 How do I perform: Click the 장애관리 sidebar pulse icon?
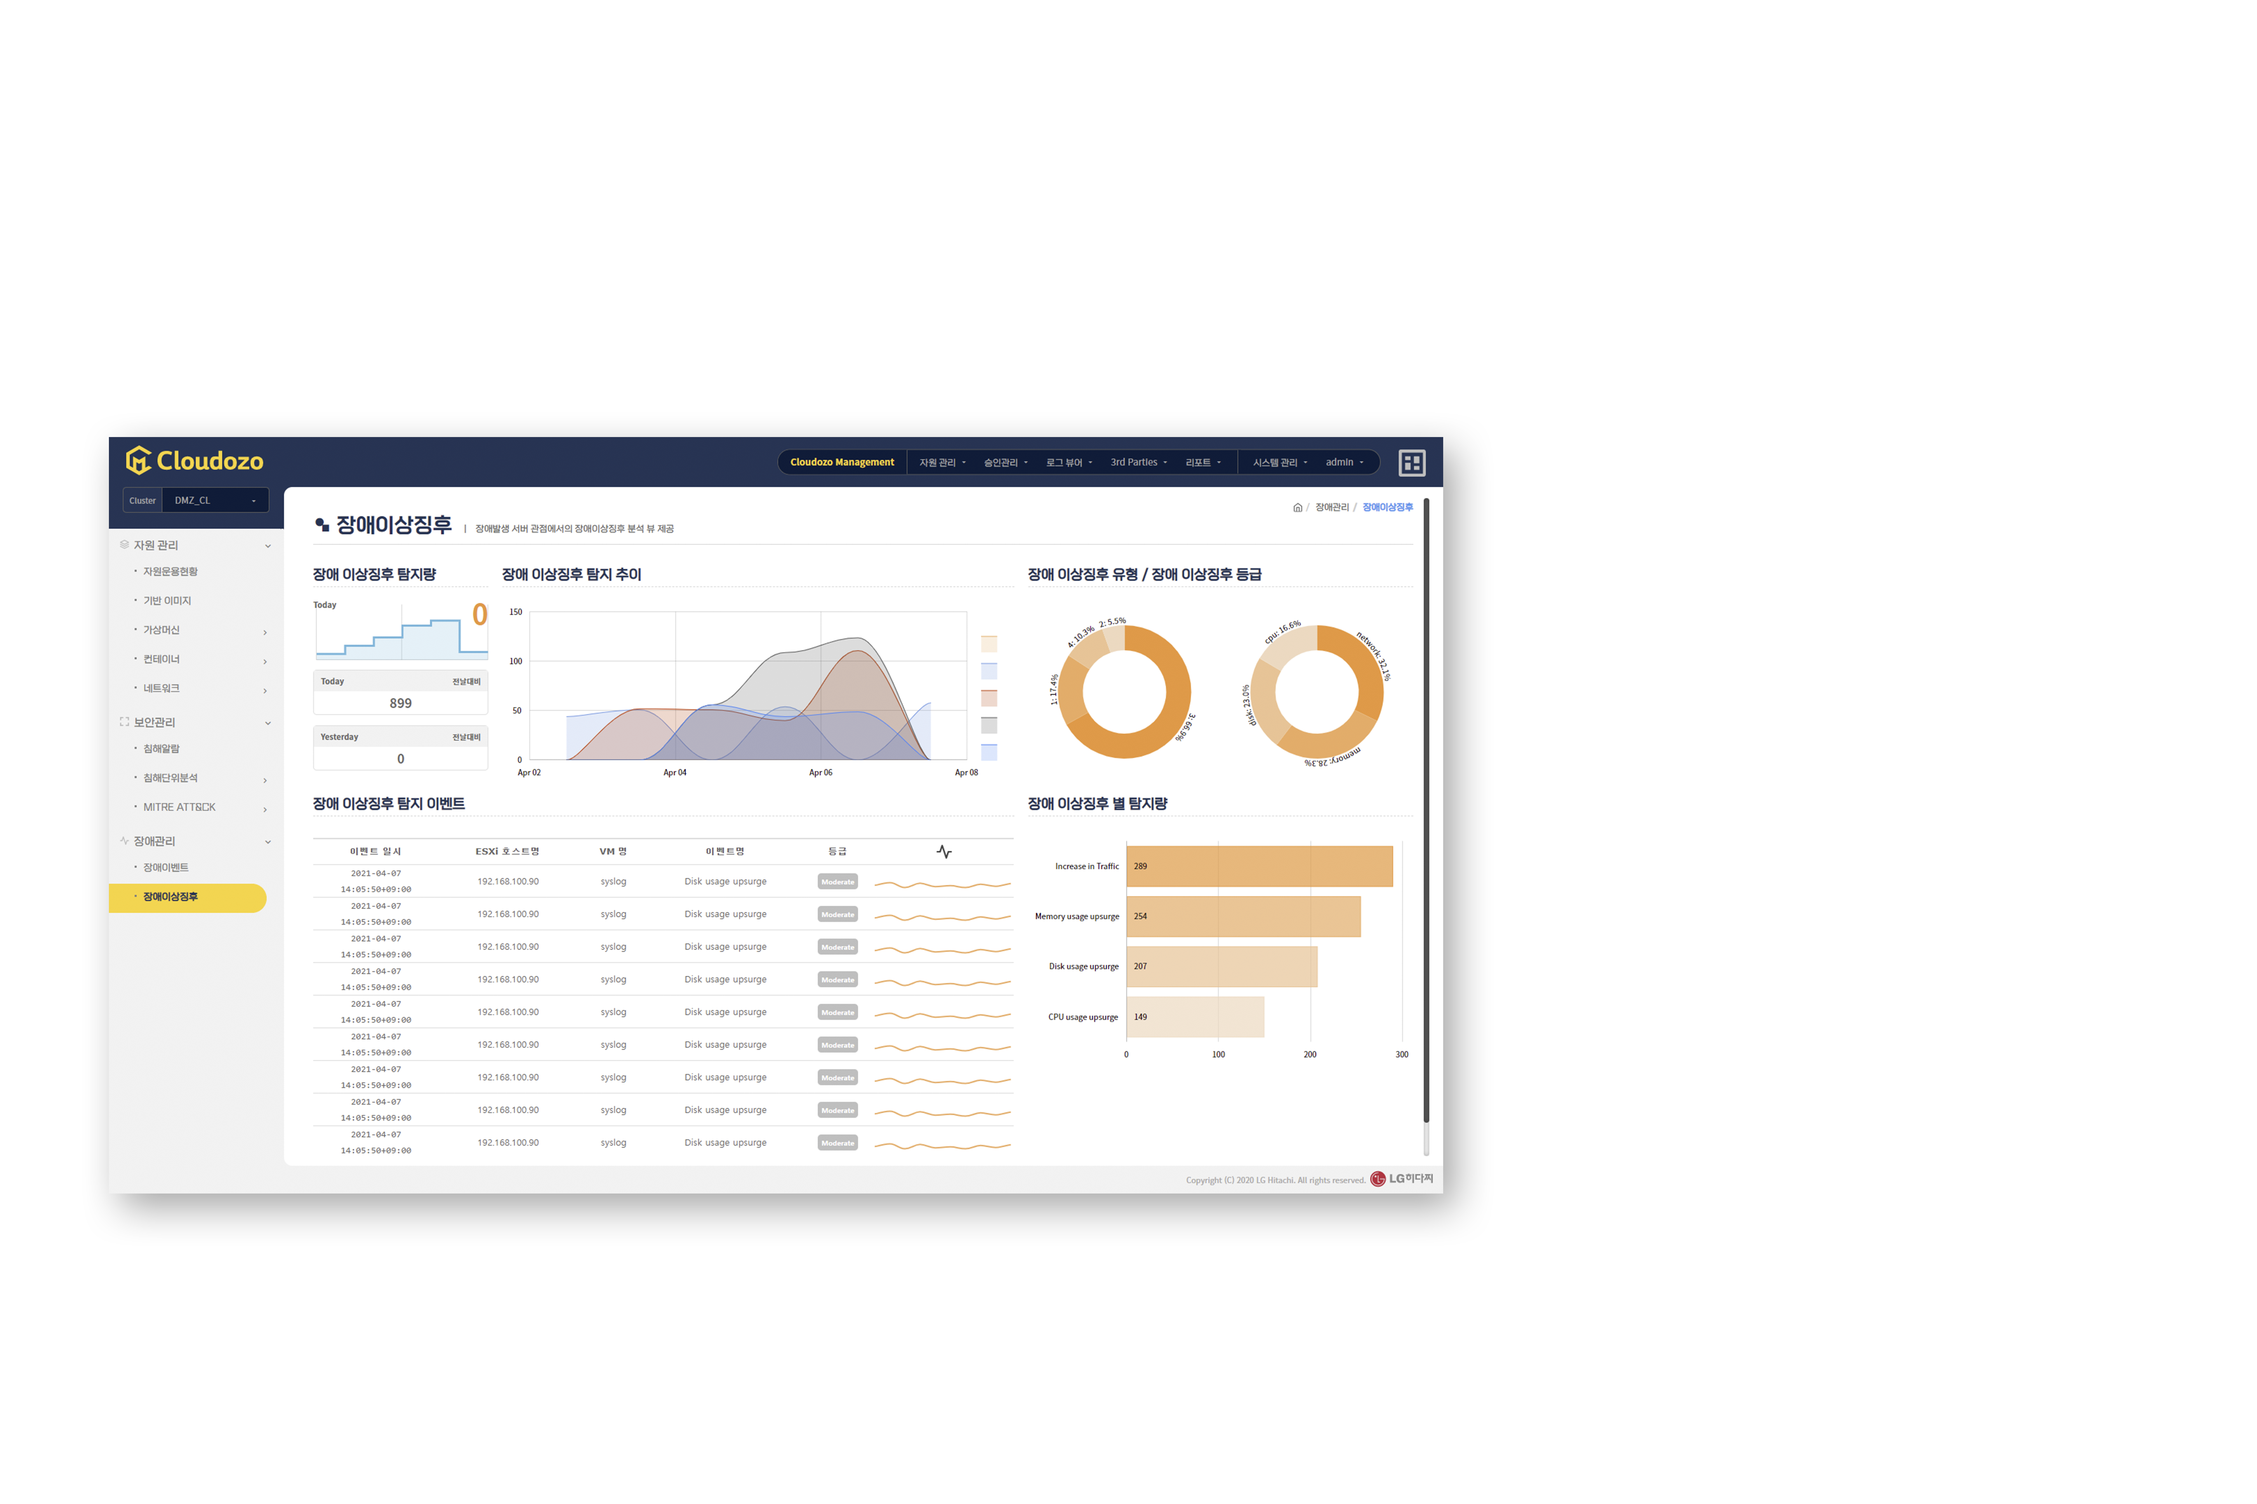pyautogui.click(x=124, y=841)
